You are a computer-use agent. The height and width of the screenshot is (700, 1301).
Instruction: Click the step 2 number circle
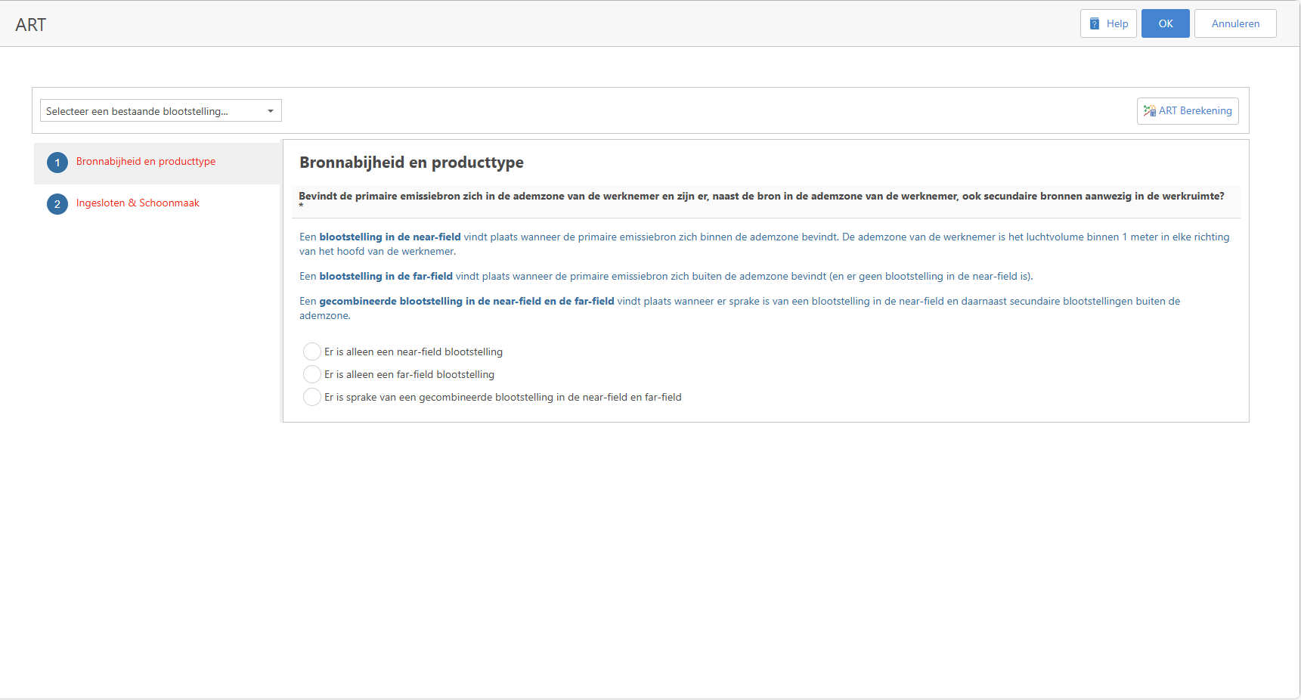pyautogui.click(x=57, y=204)
